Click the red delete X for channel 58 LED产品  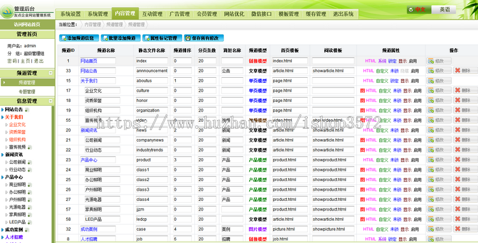pyautogui.click(x=457, y=219)
